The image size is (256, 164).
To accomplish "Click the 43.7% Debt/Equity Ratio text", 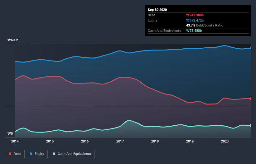I will pos(205,25).
